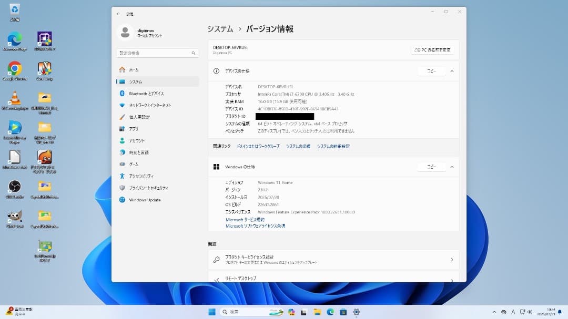
Task: Open システムの詳細設定 related link
Action: (x=334, y=146)
